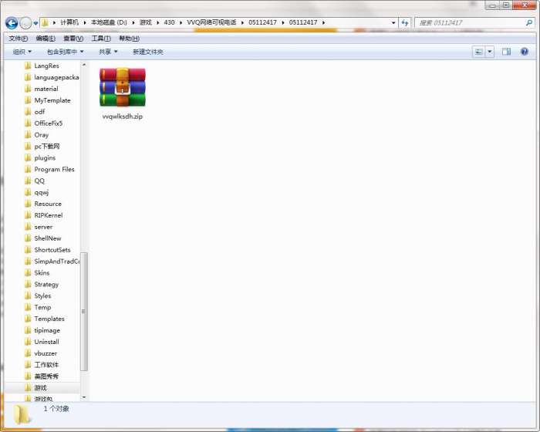Screen dimensions: 540x432
Task: Click 游戏 in the address breadcrumb
Action: 145,22
